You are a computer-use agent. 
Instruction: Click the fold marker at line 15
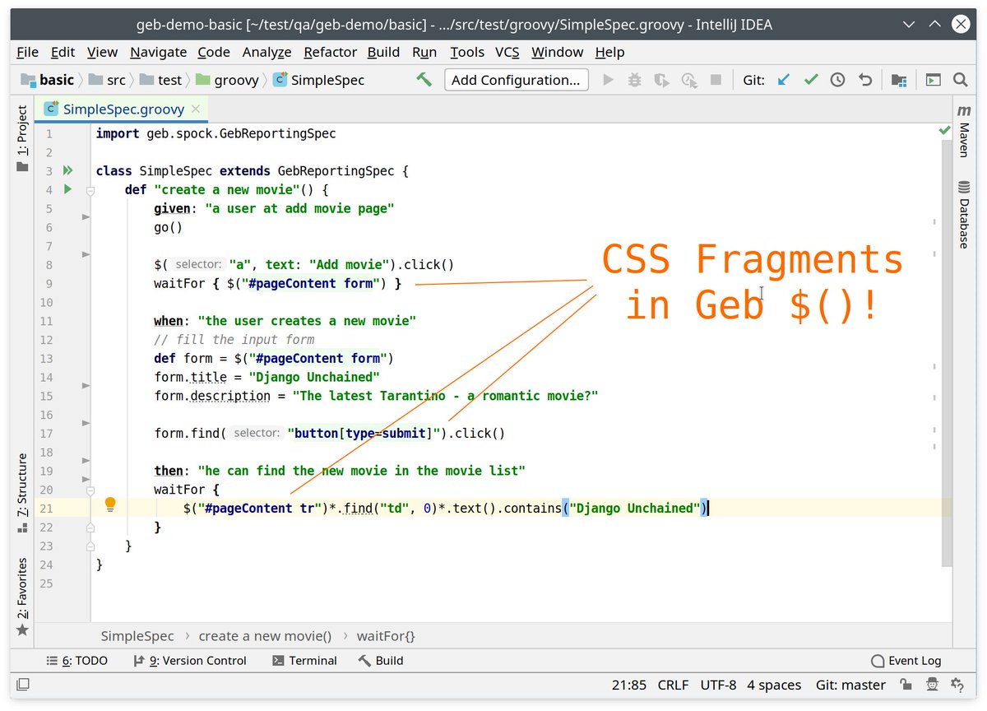[86, 384]
